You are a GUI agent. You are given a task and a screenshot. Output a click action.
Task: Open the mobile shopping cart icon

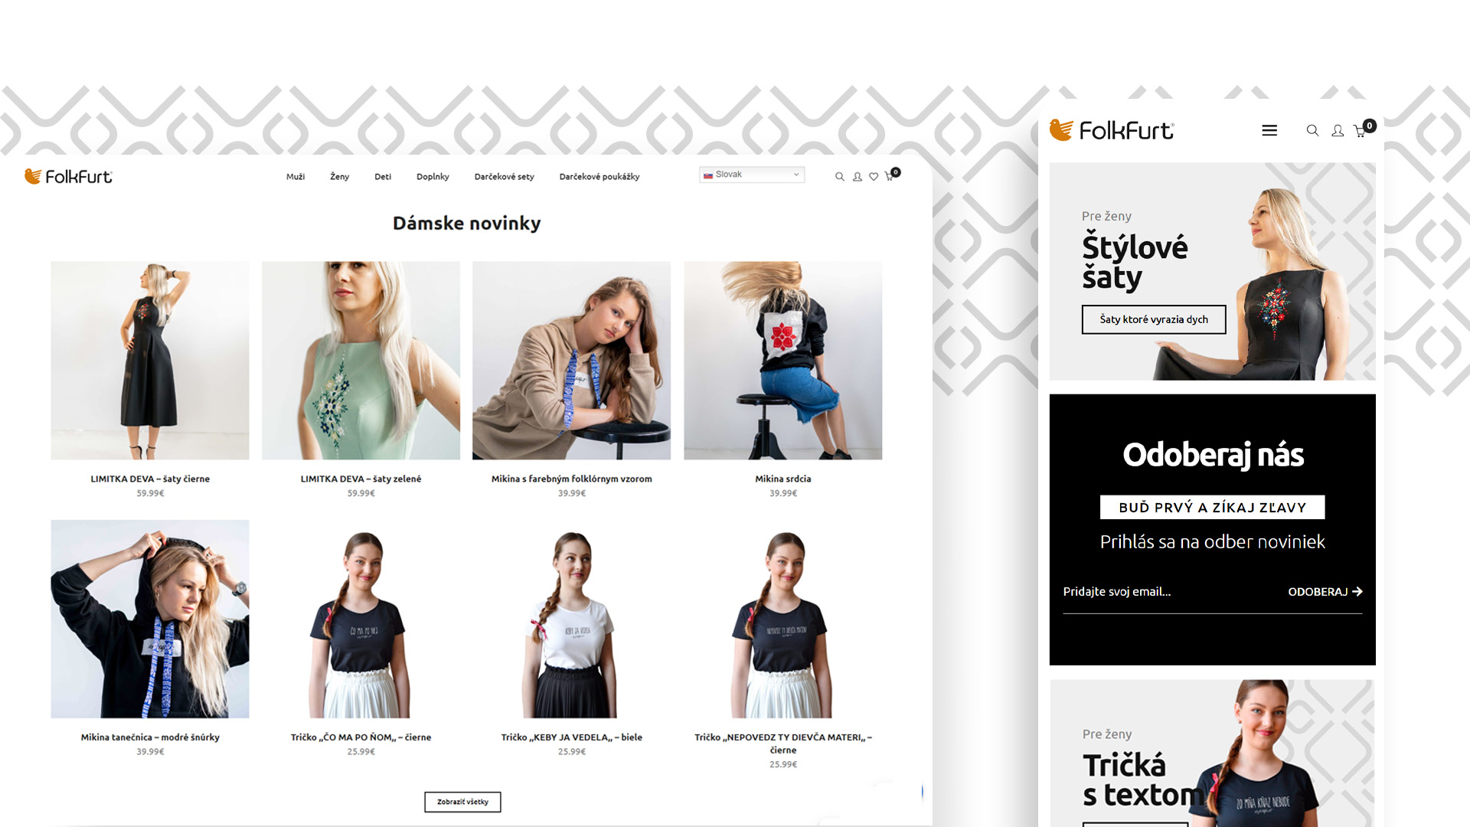(1361, 131)
